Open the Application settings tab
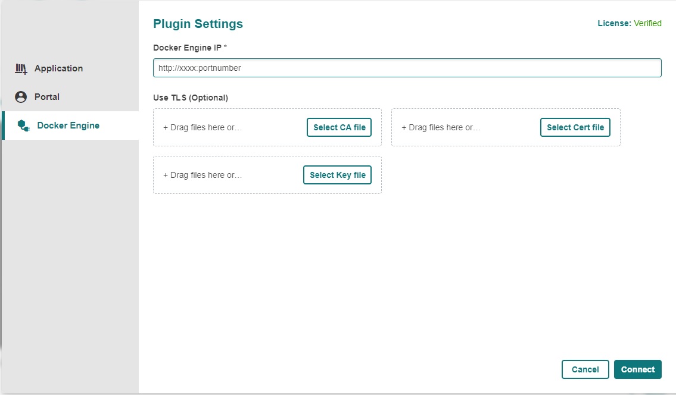 click(58, 68)
